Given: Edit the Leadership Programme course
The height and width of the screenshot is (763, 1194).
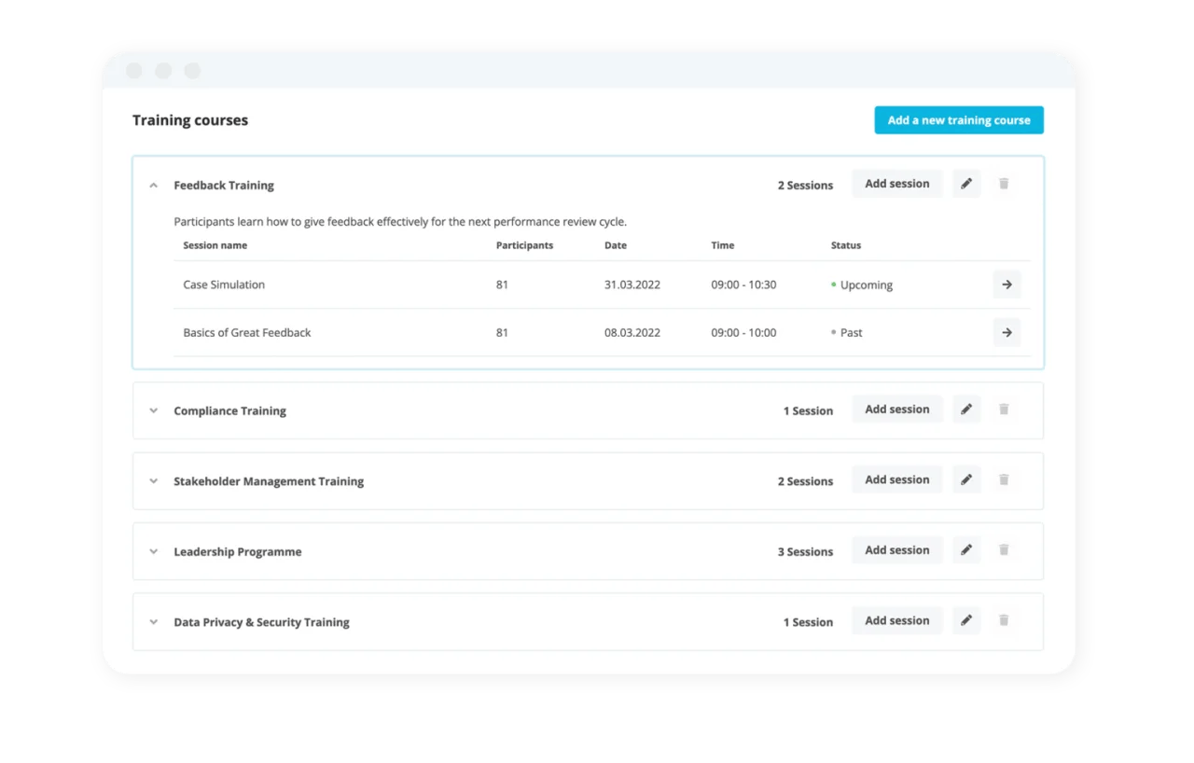Looking at the screenshot, I should [x=966, y=550].
